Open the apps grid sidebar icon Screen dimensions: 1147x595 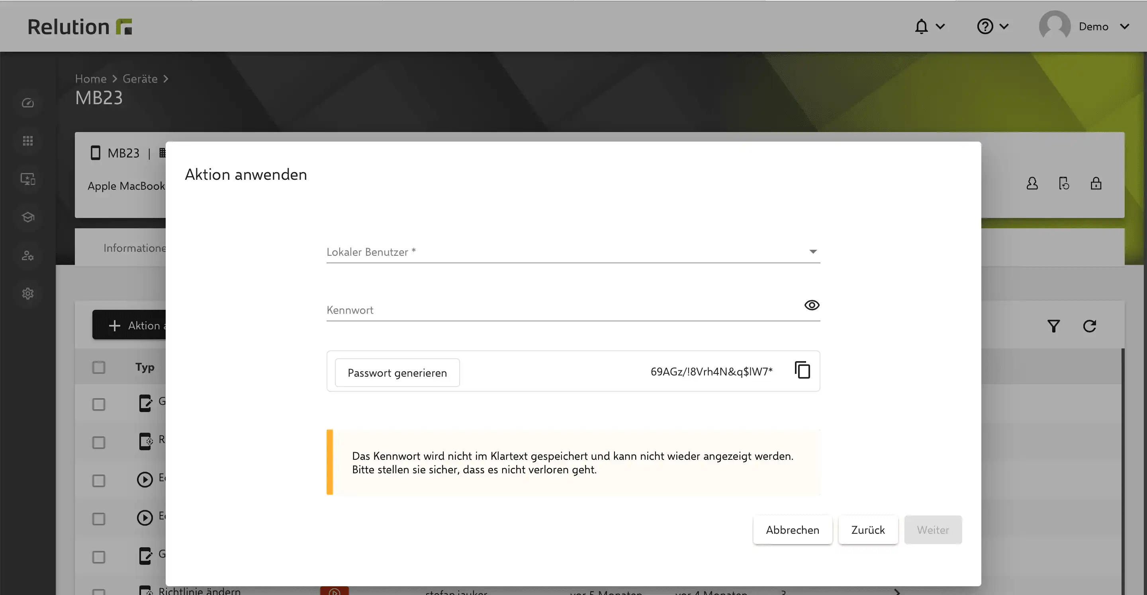(27, 141)
